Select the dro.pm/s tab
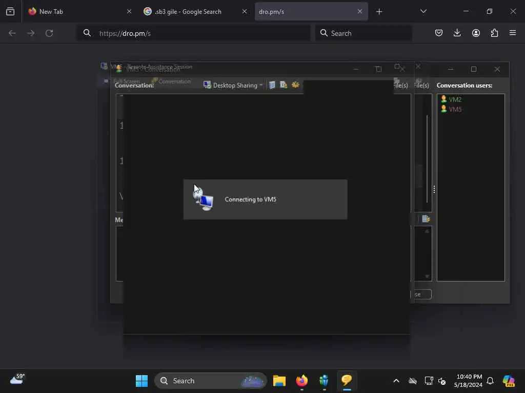The height and width of the screenshot is (393, 525). pyautogui.click(x=311, y=11)
